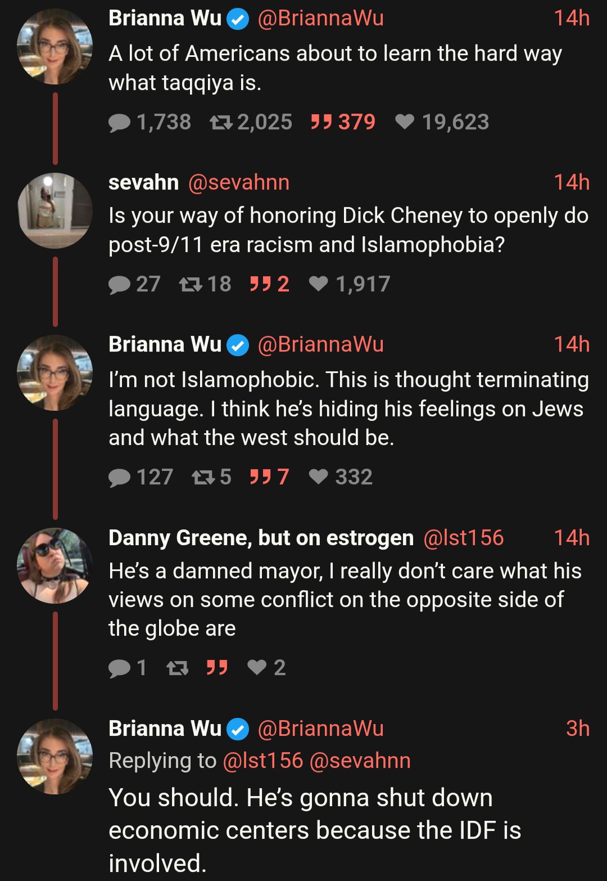Open the @lst156 handle beside Danny Greene

(x=463, y=538)
